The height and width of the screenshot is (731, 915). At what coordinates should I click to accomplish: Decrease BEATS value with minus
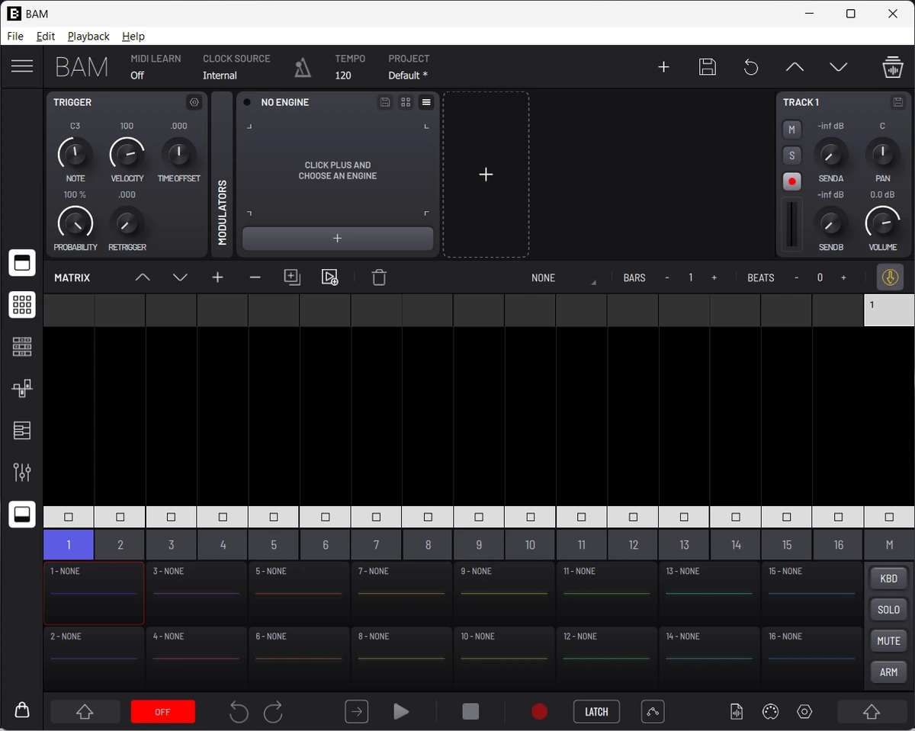pos(796,277)
